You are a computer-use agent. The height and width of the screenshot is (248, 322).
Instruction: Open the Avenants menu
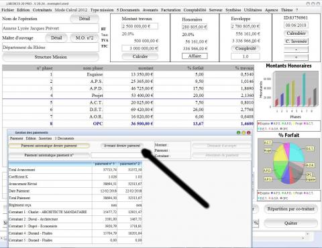pyautogui.click(x=150, y=10)
